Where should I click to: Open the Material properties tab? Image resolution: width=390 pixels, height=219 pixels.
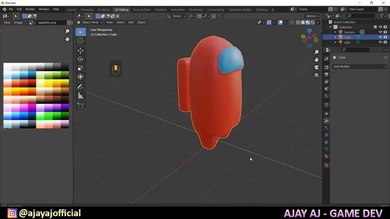327,156
